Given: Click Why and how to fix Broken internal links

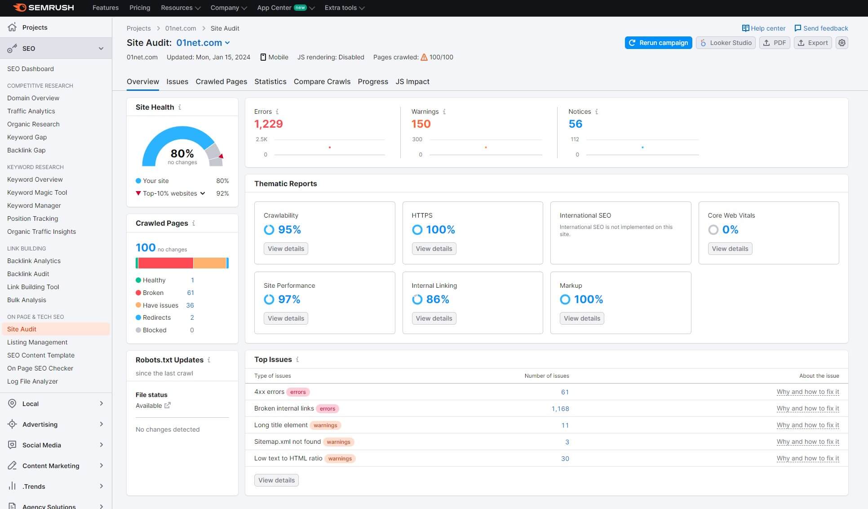Looking at the screenshot, I should pyautogui.click(x=808, y=408).
